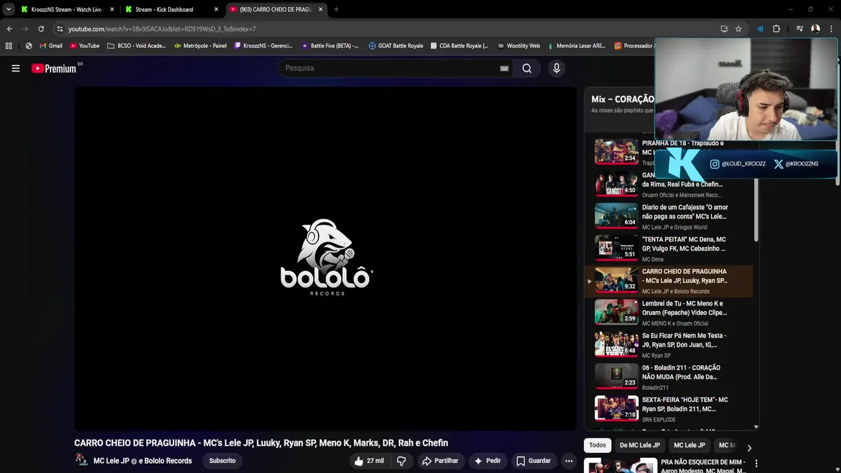Open options for PRA NÃO ESQUECER DE MIM
Image resolution: width=841 pixels, height=473 pixels.
point(756,464)
